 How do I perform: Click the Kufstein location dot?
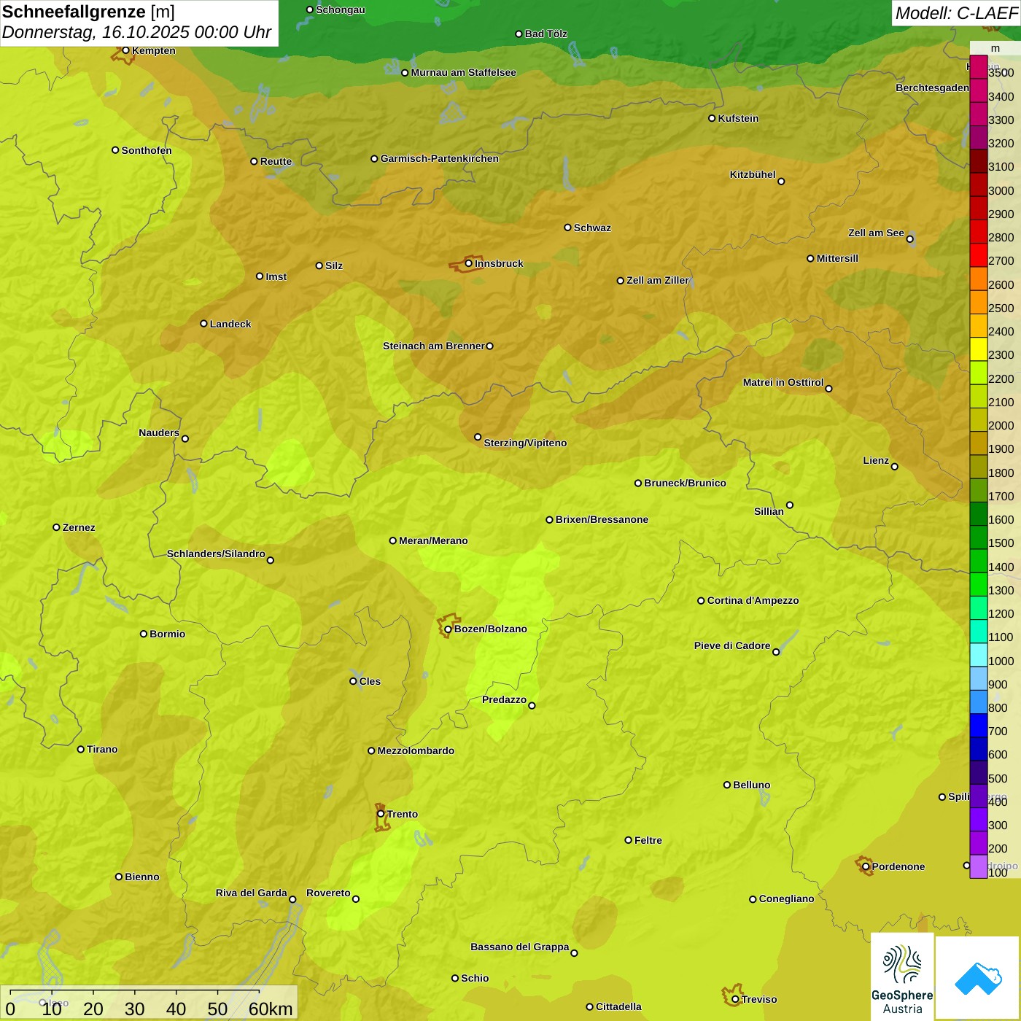[x=712, y=118]
